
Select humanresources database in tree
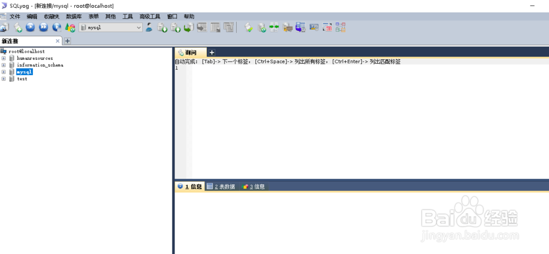point(35,58)
